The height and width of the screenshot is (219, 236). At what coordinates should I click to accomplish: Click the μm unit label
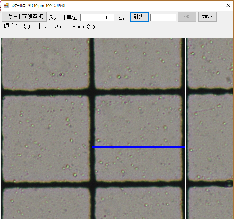coord(122,18)
